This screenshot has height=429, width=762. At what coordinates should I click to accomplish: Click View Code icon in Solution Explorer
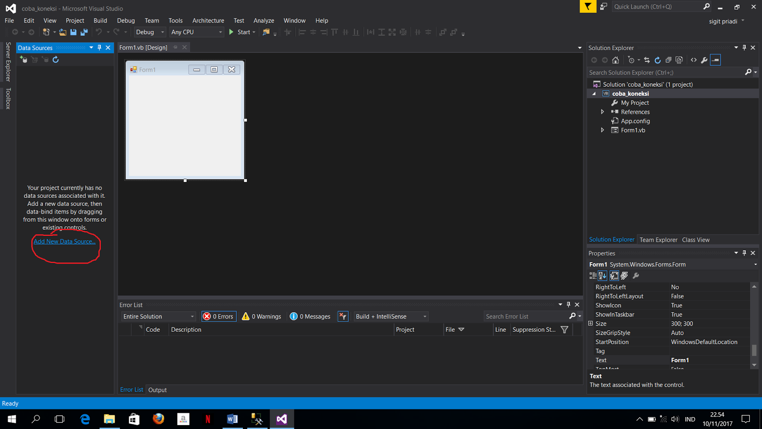pyautogui.click(x=693, y=60)
